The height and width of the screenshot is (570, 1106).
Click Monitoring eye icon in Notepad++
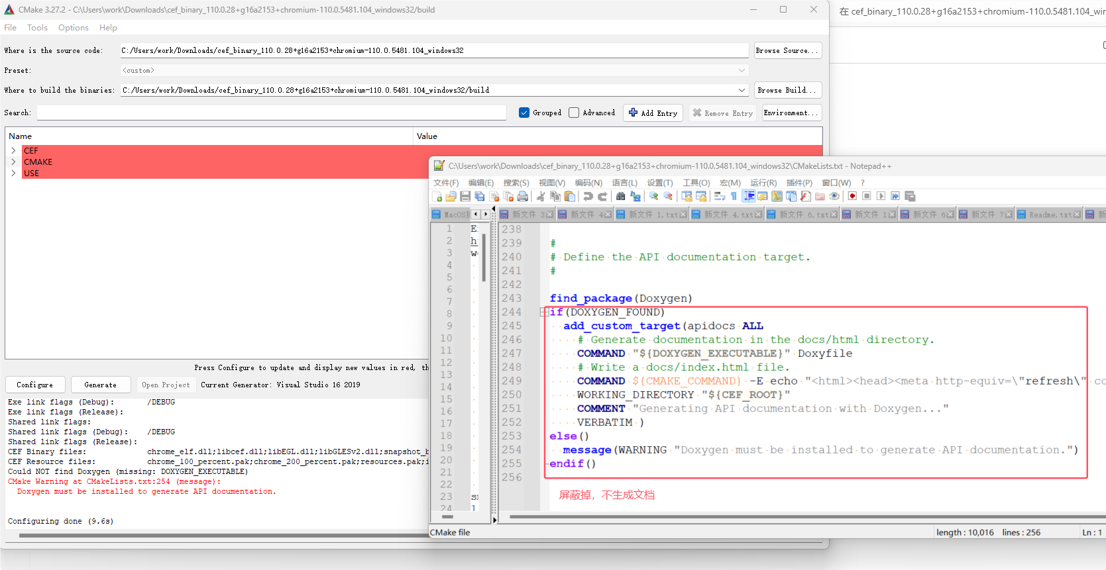834,196
